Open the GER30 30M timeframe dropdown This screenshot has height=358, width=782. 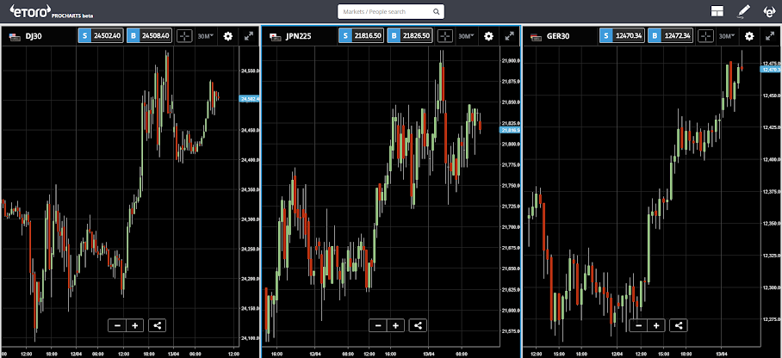[727, 36]
